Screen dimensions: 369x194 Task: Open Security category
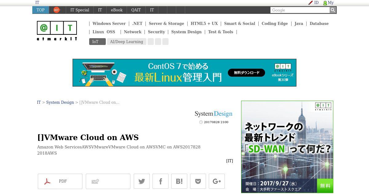click(x=156, y=32)
